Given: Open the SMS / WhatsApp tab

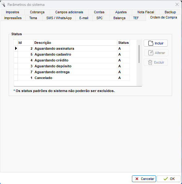Looking at the screenshot, I should pos(59,18).
